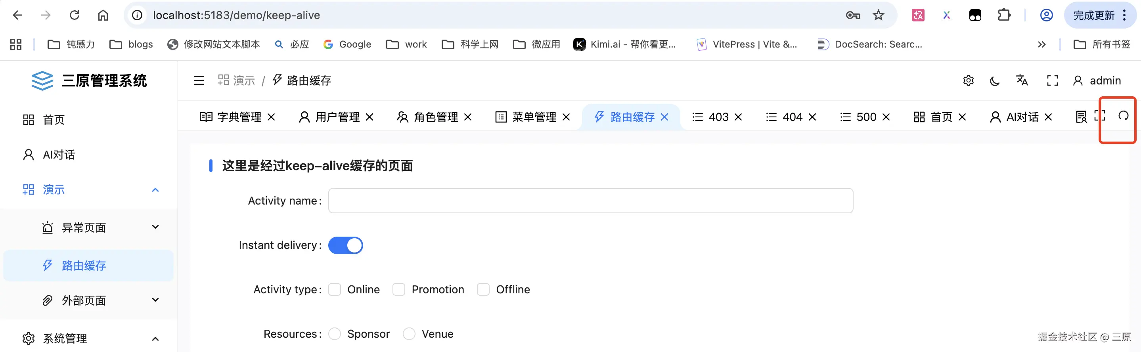1141x352 pixels.
Task: Go back using the browser back arrow
Action: point(18,15)
